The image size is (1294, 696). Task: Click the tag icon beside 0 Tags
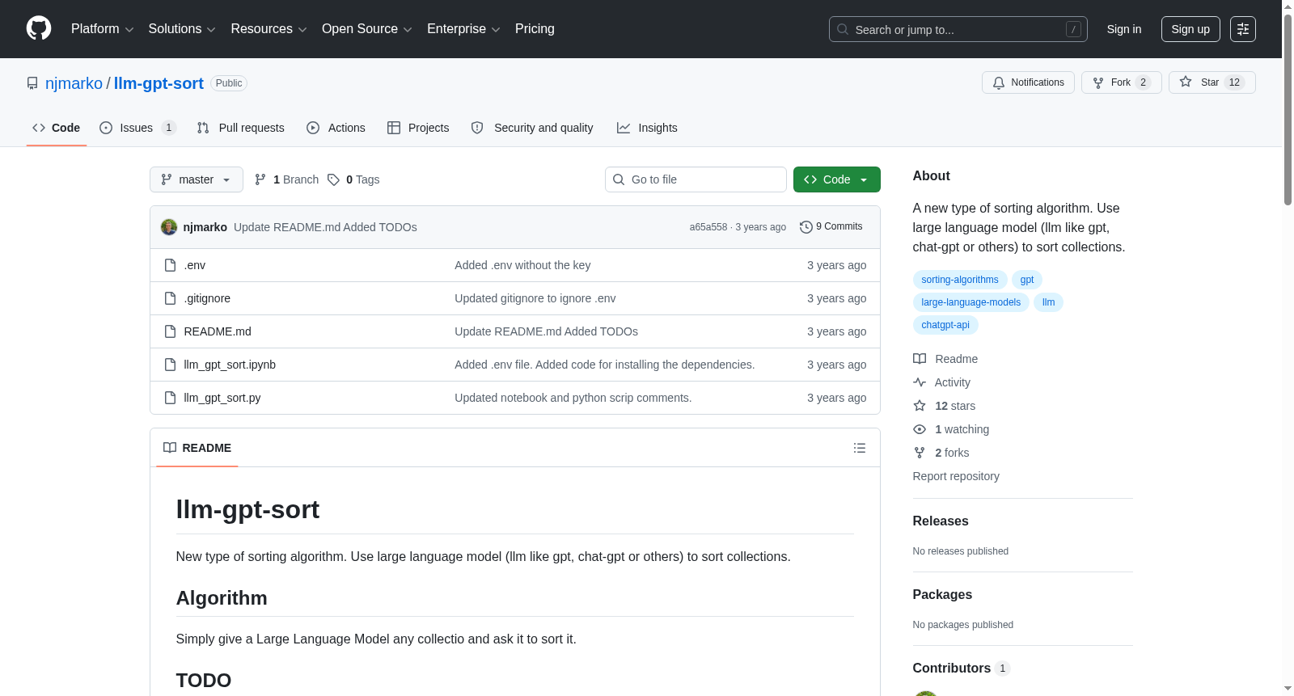[333, 179]
